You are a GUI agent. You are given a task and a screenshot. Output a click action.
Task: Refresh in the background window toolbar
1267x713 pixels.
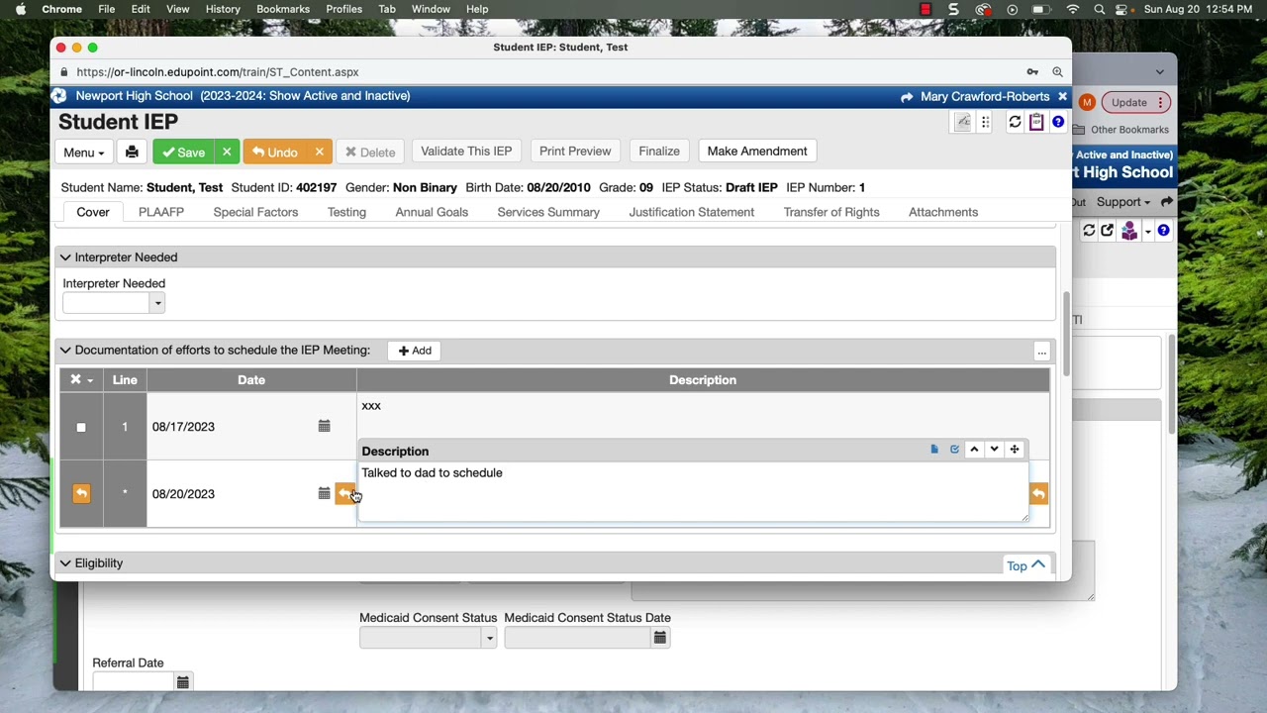1089,231
